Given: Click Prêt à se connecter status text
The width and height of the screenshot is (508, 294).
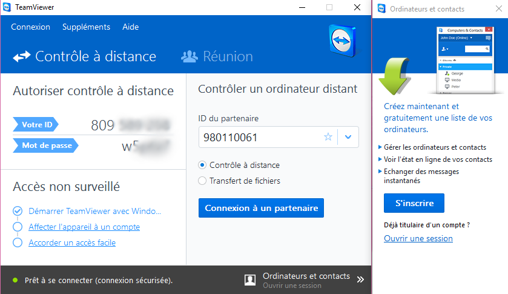Looking at the screenshot, I should [99, 281].
